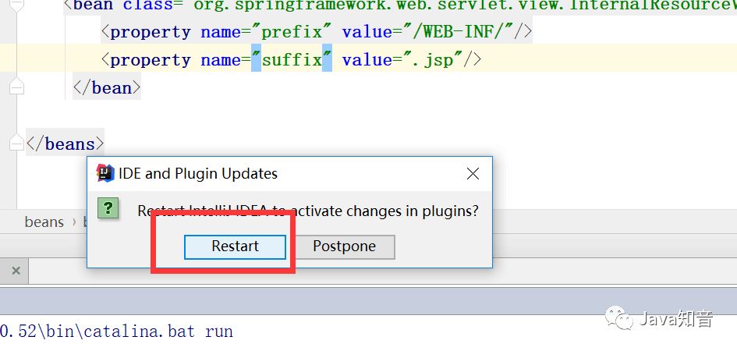Collapse the closing bean tag fold marker
The image size is (737, 351).
point(16,87)
